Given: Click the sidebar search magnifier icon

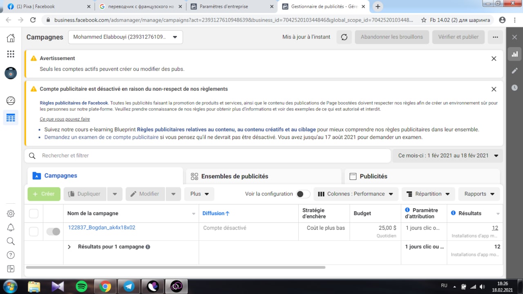Looking at the screenshot, I should coord(11,241).
